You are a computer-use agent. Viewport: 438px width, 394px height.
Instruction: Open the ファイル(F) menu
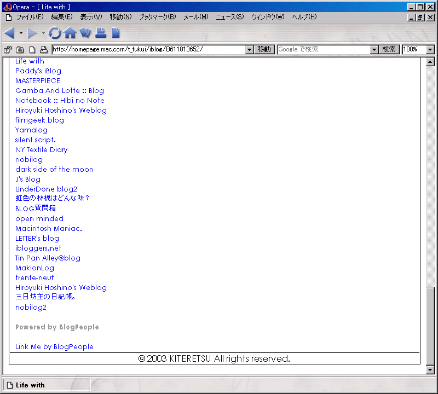tap(30, 17)
